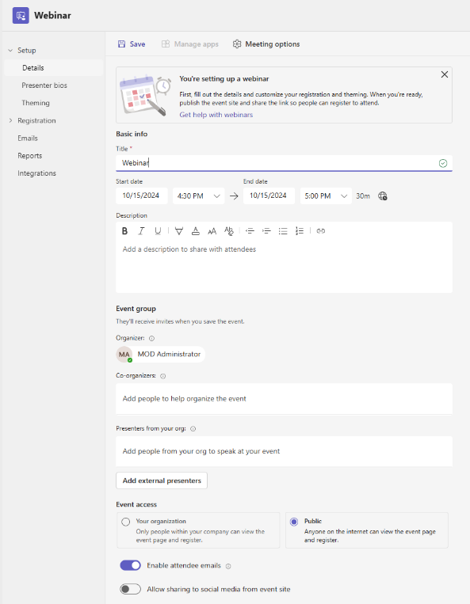The height and width of the screenshot is (604, 470).
Task: Open Presenter bios page
Action: point(44,85)
